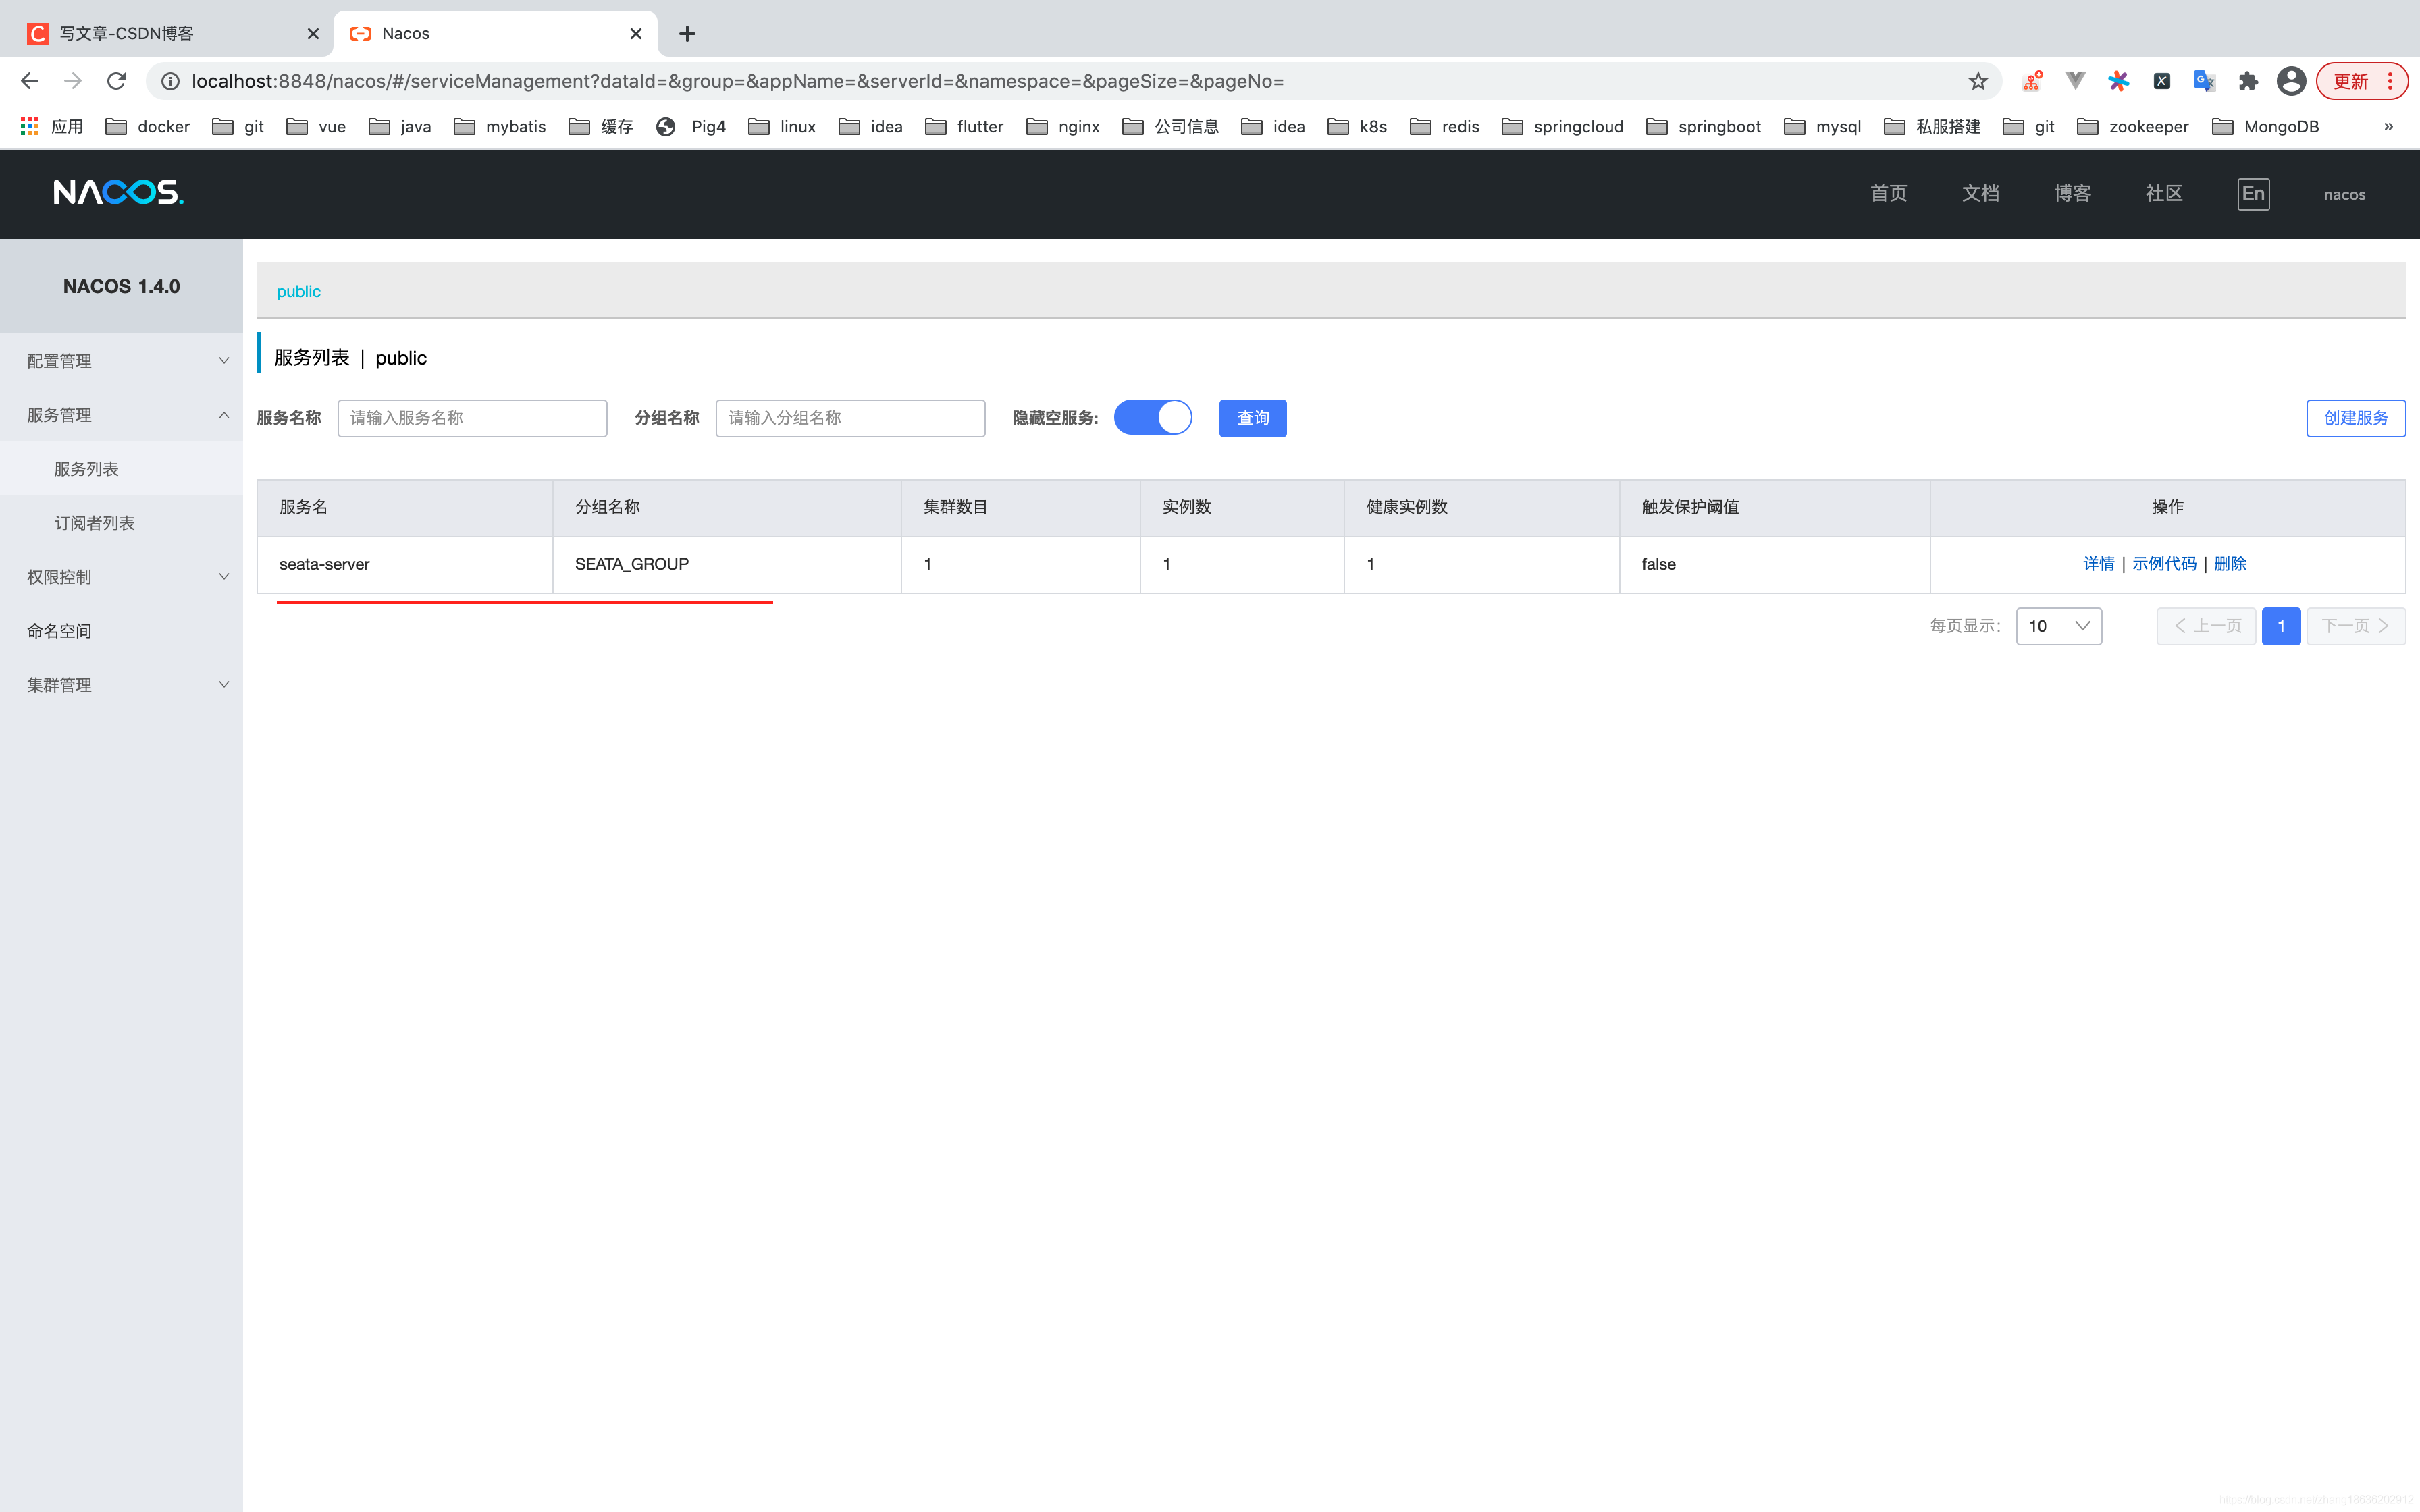This screenshot has height=1512, width=2420.
Task: Open 详情 for seata-server
Action: point(2098,564)
